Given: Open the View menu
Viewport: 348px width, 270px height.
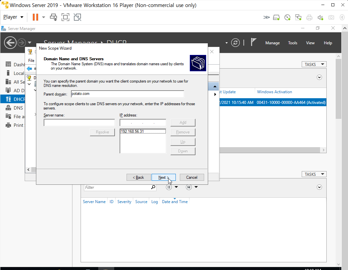Looking at the screenshot, I should [310, 43].
